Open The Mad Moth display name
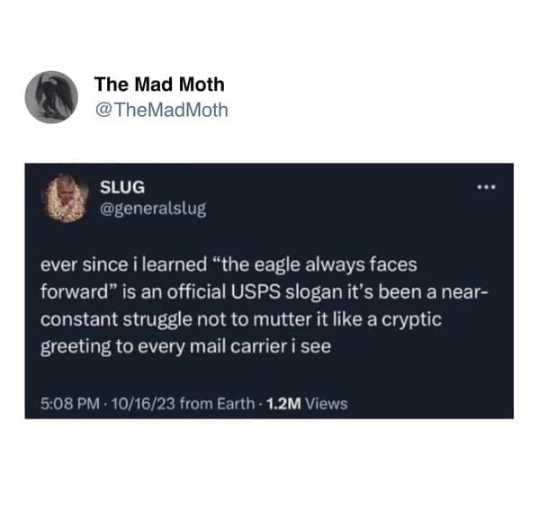The height and width of the screenshot is (510, 539). (159, 85)
